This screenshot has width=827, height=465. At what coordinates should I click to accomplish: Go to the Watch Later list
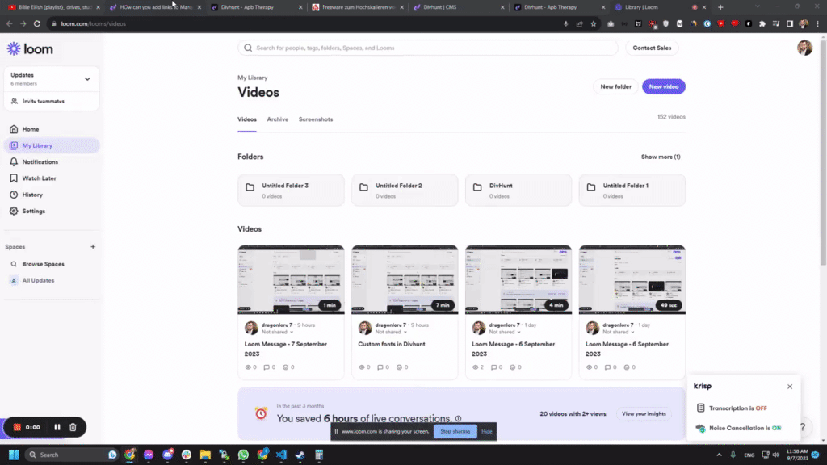(39, 178)
